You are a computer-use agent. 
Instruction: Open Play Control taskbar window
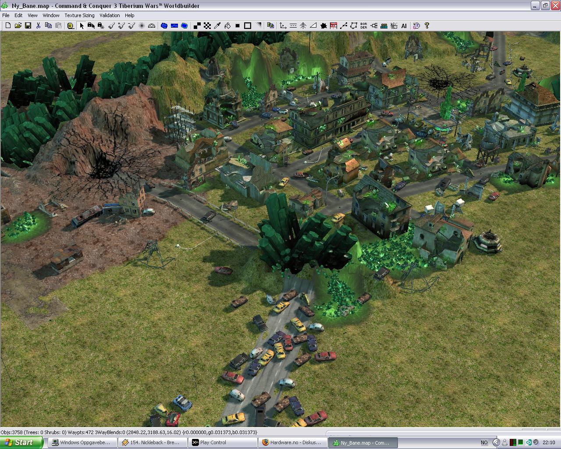[223, 442]
